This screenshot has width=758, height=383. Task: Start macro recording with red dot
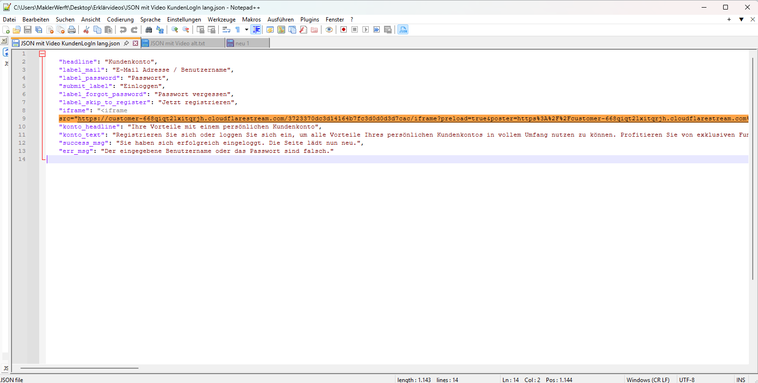[343, 30]
